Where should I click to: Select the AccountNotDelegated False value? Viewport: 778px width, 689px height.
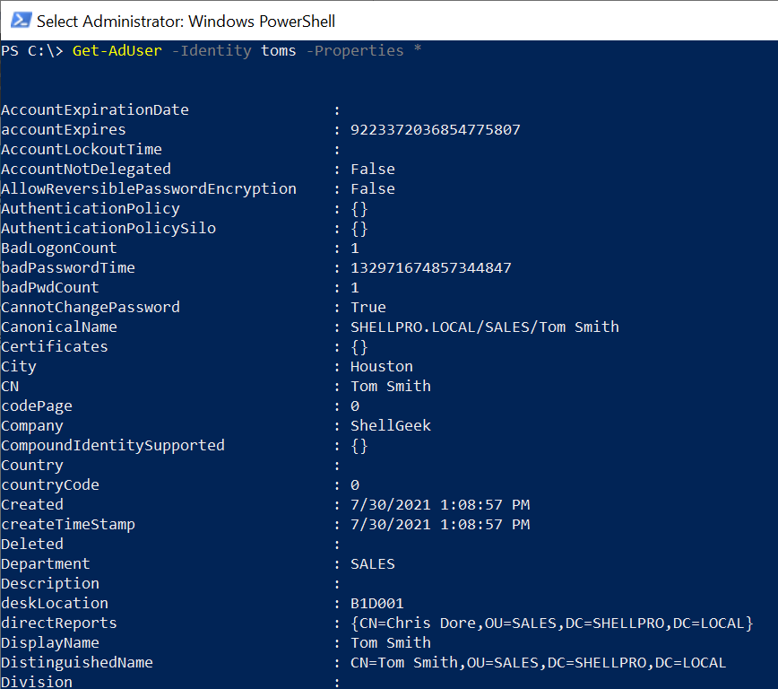pos(372,169)
